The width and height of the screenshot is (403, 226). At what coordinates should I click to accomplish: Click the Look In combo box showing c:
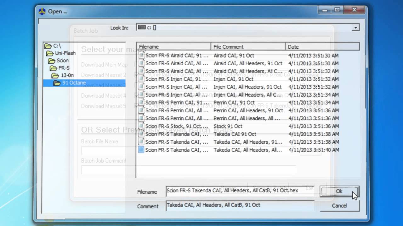(x=248, y=28)
